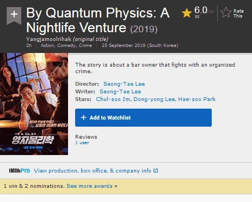Screen dimensions: 252x202
Task: View production, box office, & company info
Action: (x=93, y=171)
